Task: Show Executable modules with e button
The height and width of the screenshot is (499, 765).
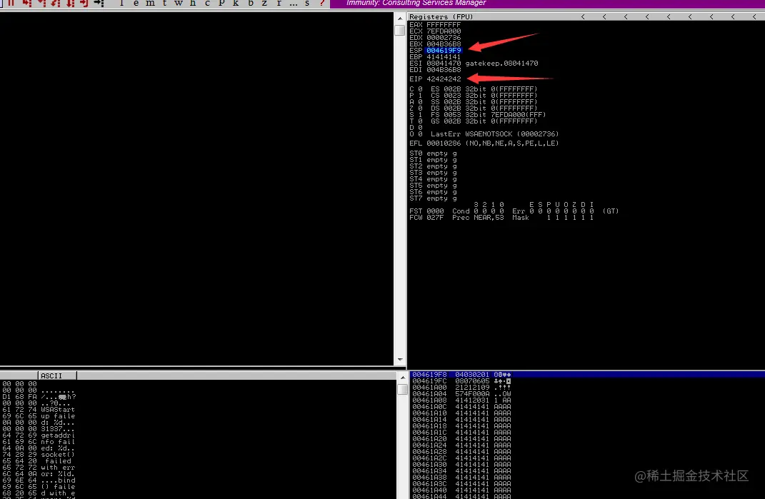Action: [x=136, y=3]
